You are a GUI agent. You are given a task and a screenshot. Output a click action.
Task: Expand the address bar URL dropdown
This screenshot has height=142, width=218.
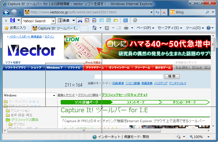point(151,12)
